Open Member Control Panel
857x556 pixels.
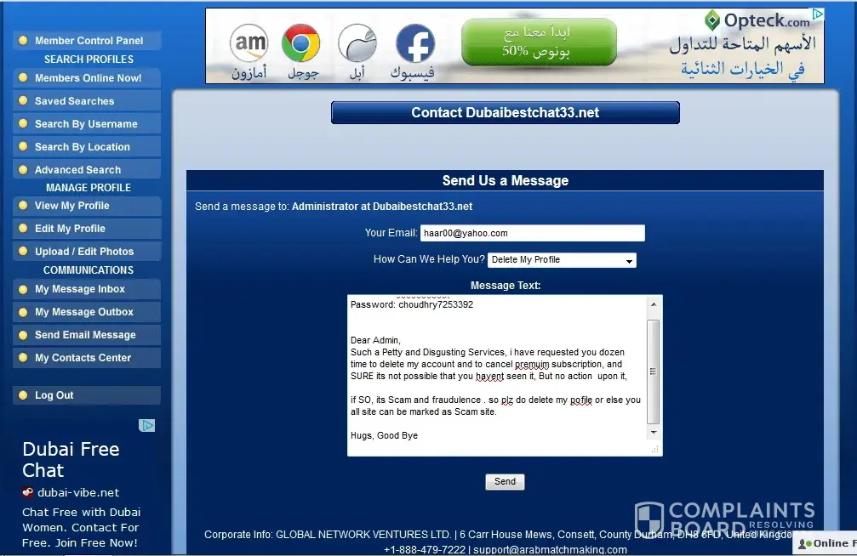(87, 41)
